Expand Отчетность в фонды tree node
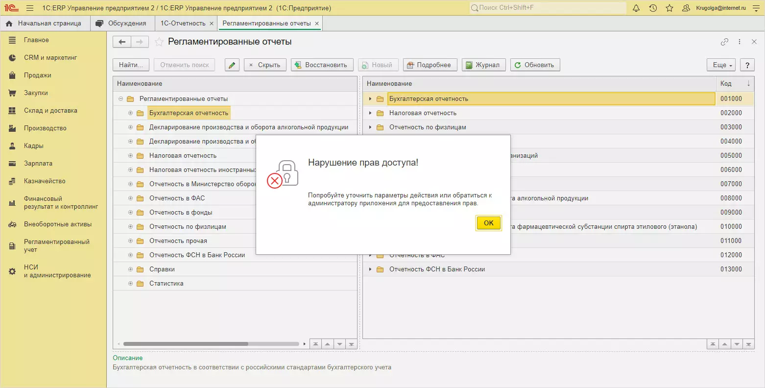The height and width of the screenshot is (388, 765). [x=130, y=213]
